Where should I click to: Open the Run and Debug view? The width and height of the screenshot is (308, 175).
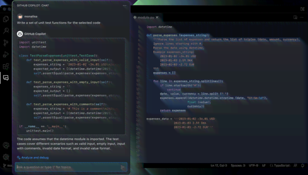click(6, 54)
